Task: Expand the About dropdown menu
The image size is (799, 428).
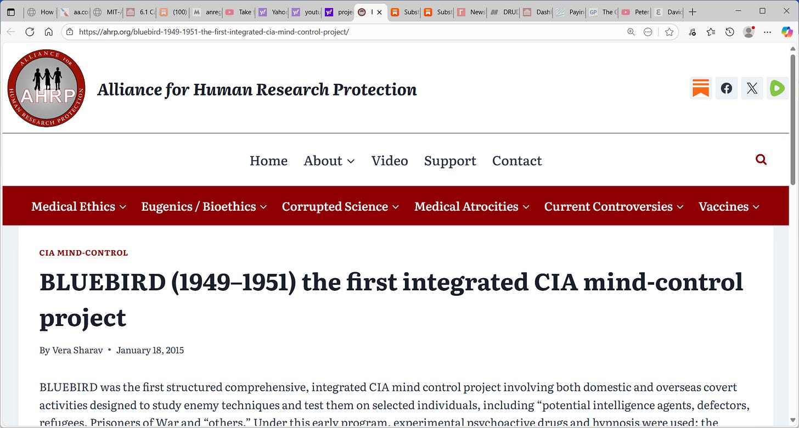Action: [x=329, y=161]
